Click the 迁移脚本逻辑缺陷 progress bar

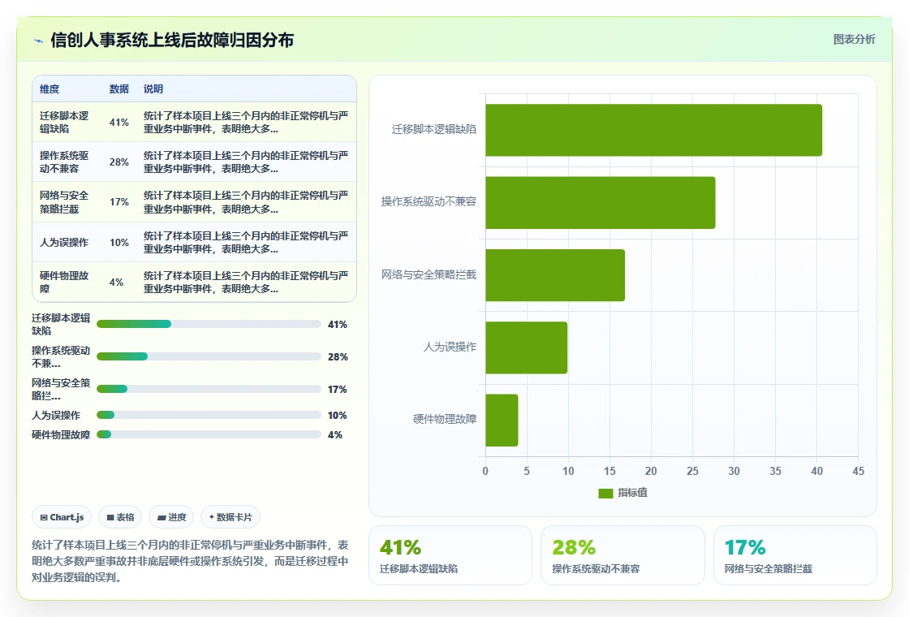209,324
